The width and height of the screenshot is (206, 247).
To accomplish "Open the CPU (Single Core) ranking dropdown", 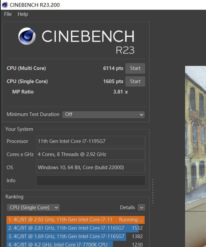I will pyautogui.click(x=33, y=207).
